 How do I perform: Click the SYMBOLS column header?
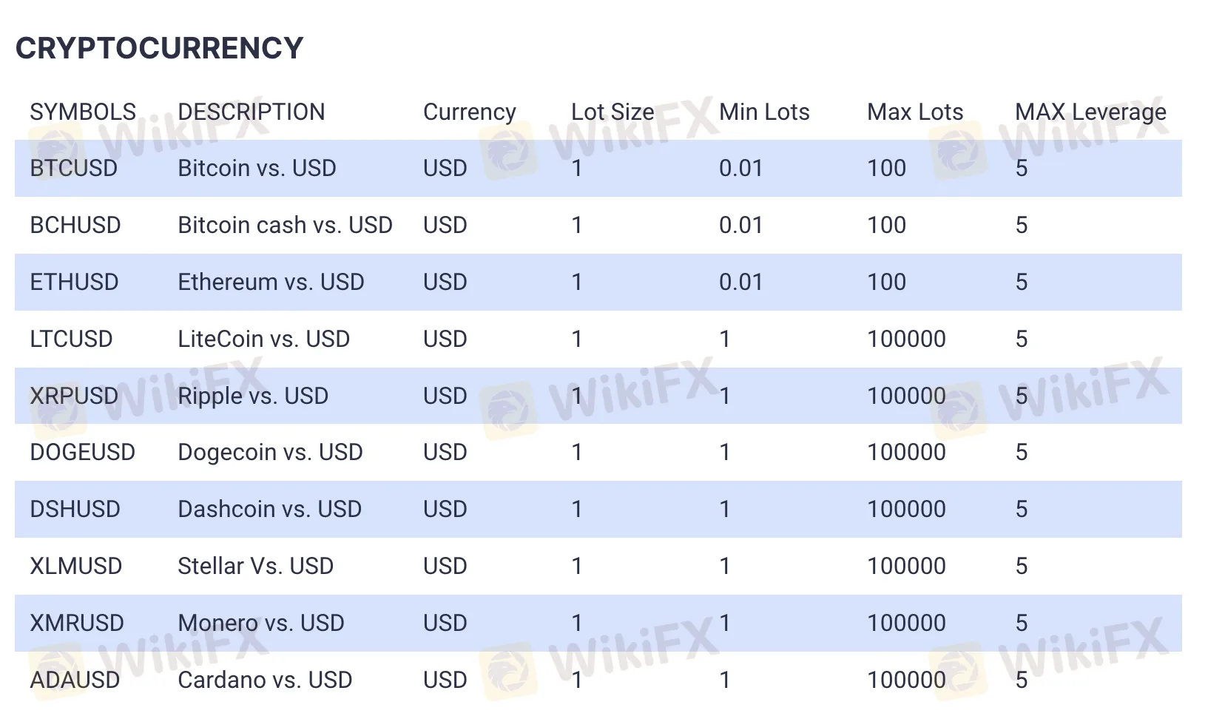(83, 112)
